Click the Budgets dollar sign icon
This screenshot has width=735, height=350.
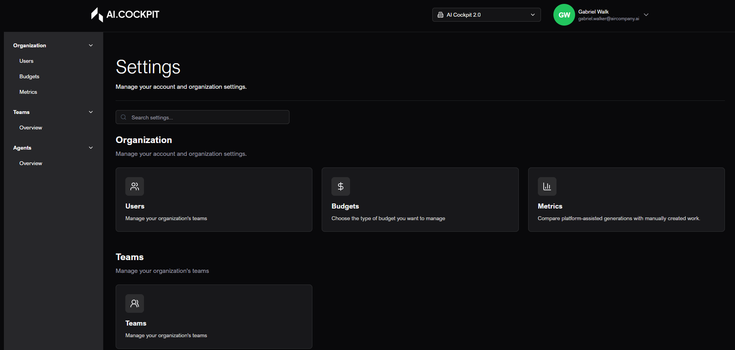[340, 186]
